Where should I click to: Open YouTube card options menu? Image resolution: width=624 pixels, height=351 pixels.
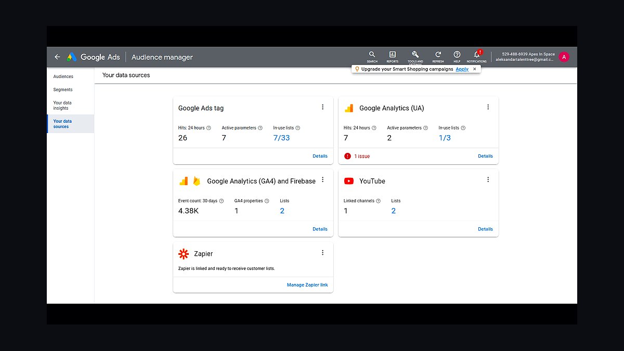pyautogui.click(x=488, y=180)
